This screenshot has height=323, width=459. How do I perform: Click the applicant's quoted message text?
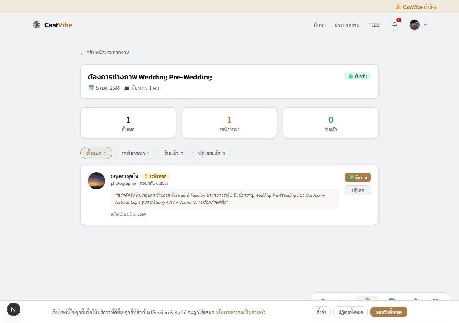tap(224, 199)
